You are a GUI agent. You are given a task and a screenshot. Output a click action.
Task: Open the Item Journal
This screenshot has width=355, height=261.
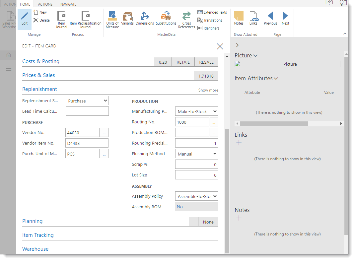61,20
